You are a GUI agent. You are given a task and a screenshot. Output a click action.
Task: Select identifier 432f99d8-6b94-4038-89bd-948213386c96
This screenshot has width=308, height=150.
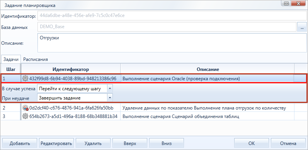point(73,79)
